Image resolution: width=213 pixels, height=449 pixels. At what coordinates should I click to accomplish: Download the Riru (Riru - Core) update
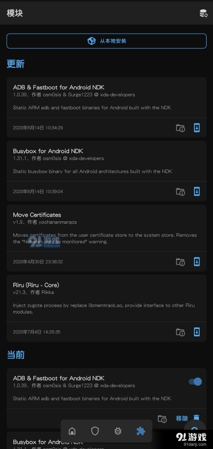197,332
